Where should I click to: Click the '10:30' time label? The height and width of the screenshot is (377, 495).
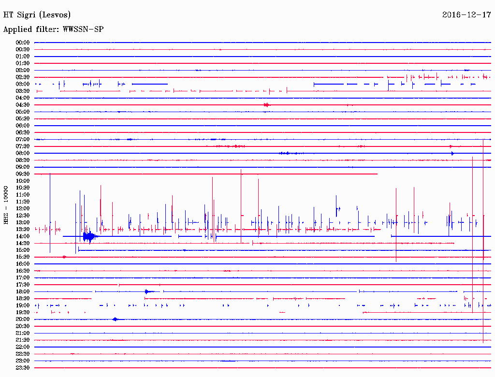pos(23,188)
